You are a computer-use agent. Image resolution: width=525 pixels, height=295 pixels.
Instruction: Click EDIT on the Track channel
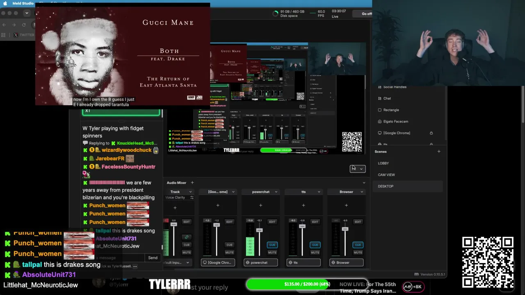tap(187, 222)
